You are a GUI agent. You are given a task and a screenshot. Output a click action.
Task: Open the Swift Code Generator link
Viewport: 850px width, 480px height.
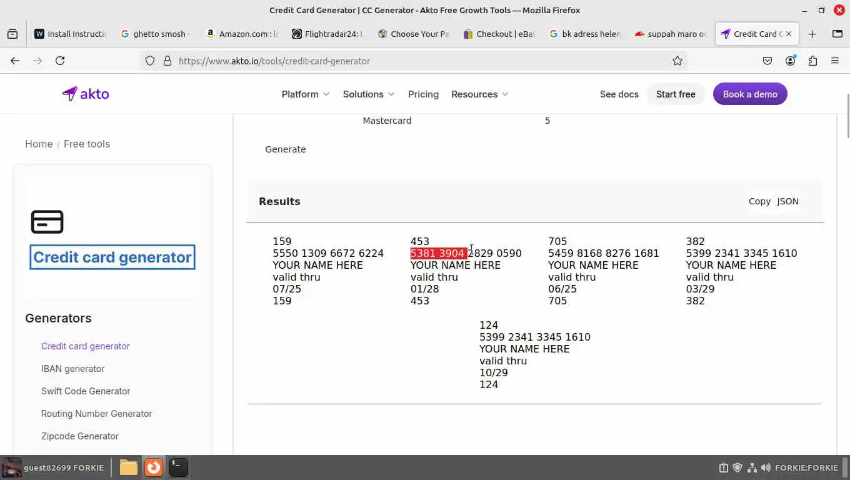86,391
